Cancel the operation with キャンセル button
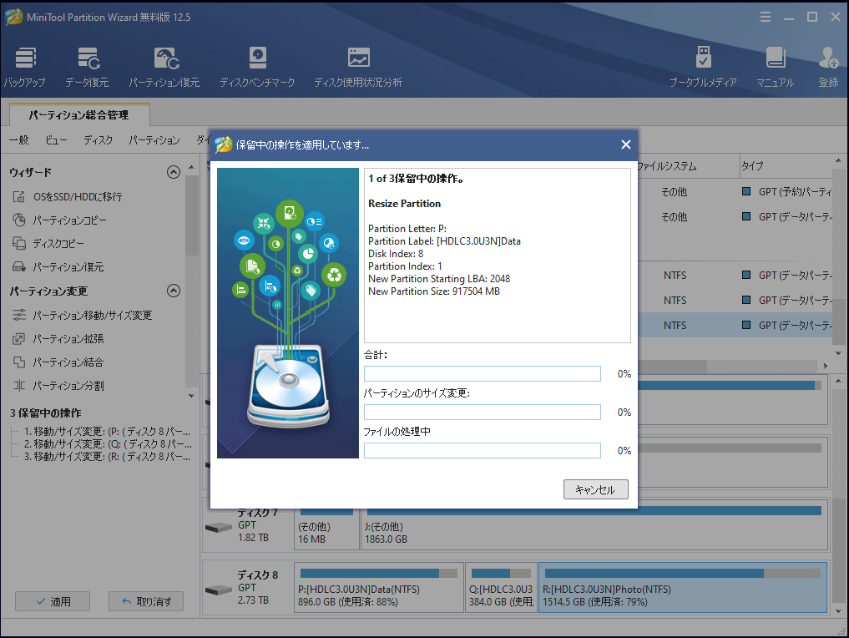Image resolution: width=849 pixels, height=638 pixels. 595,489
